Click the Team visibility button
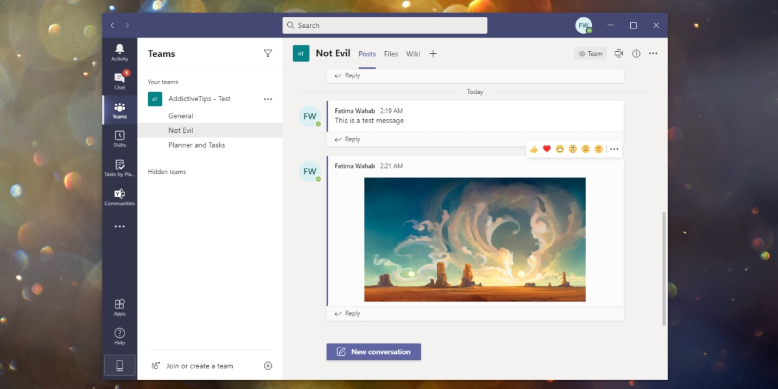 [x=590, y=54]
